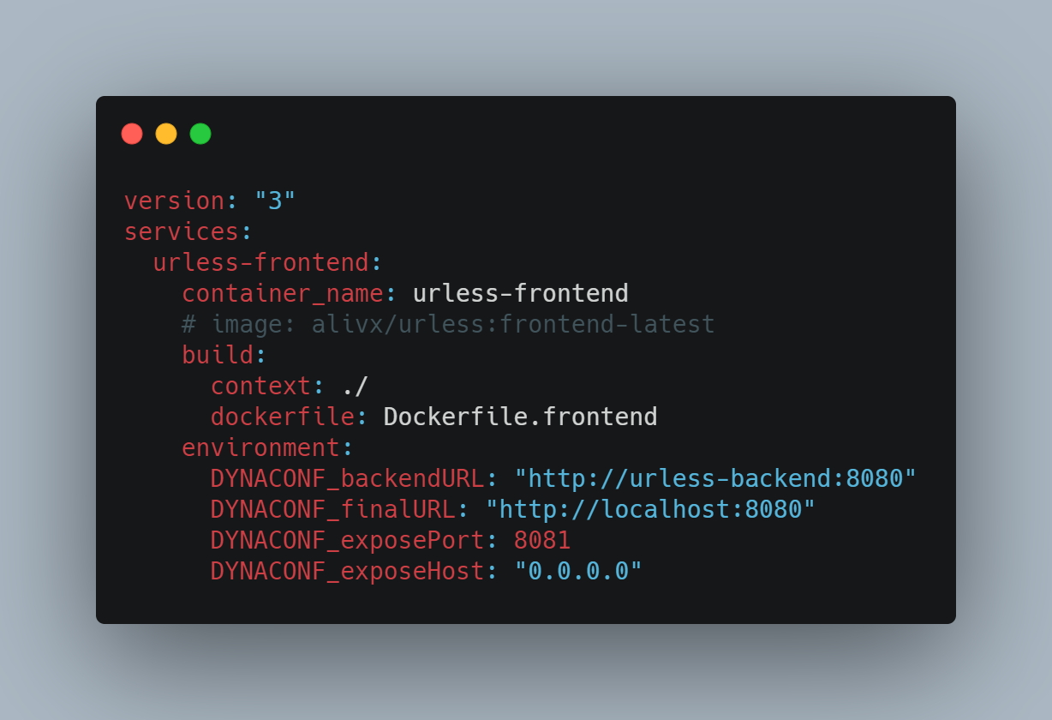Click the "0.0.0.0" expose host value
The width and height of the screenshot is (1052, 720).
point(578,571)
